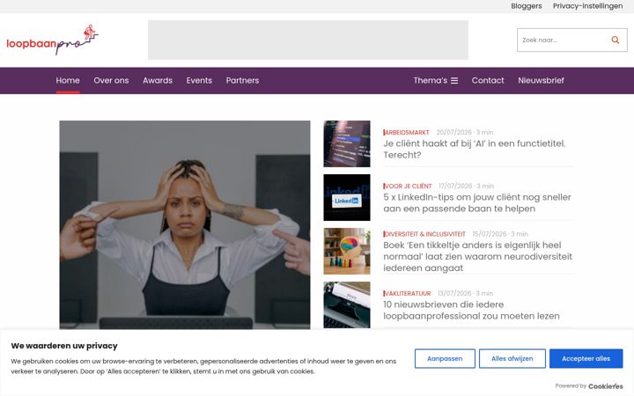Open the Awards menu item
The image size is (634, 396).
click(158, 80)
